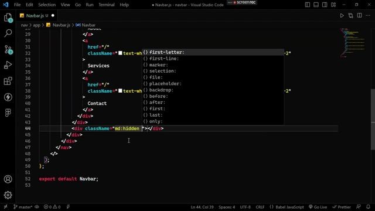Open the View menu
The height and width of the screenshot is (211, 375).
pos(65,5)
